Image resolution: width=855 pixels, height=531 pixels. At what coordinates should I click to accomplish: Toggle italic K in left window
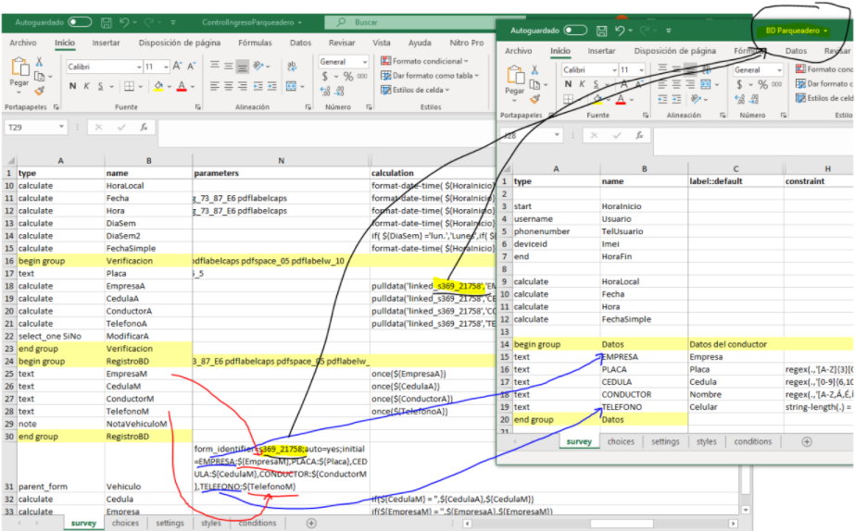(x=86, y=86)
